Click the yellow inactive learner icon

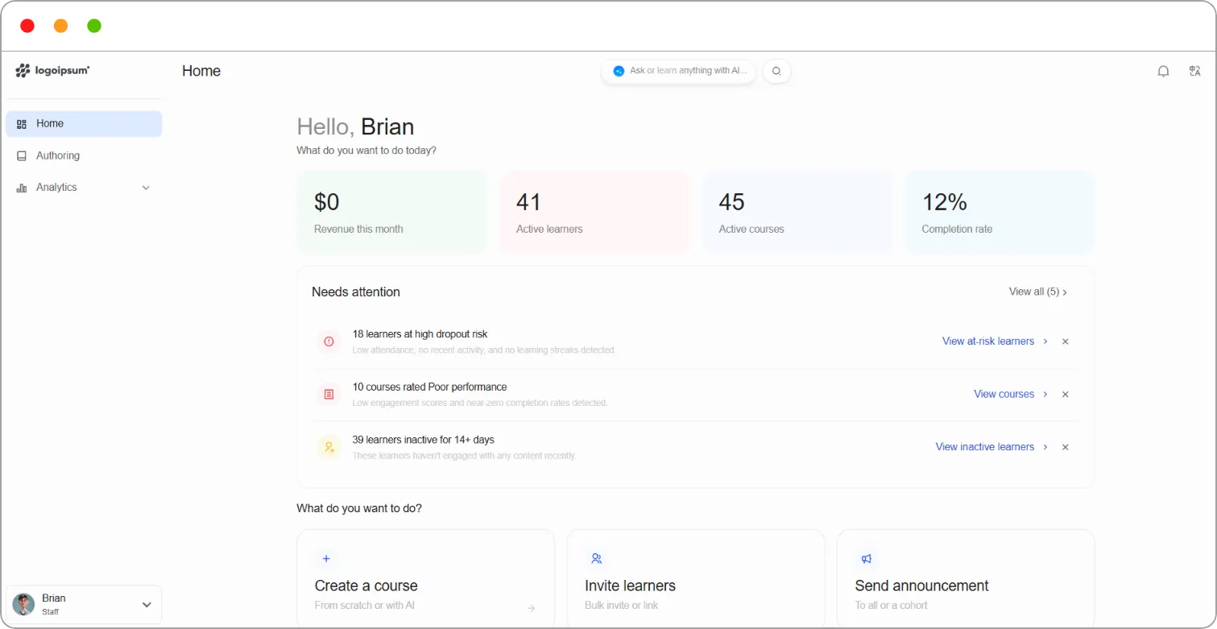[x=329, y=447]
